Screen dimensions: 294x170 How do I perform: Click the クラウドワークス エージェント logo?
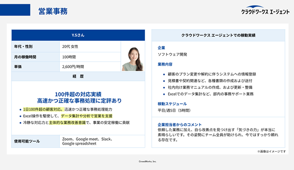pos(265,10)
